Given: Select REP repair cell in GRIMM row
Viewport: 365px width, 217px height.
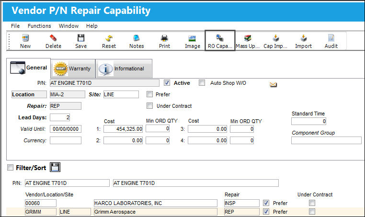Looking at the screenshot, I should 241,212.
